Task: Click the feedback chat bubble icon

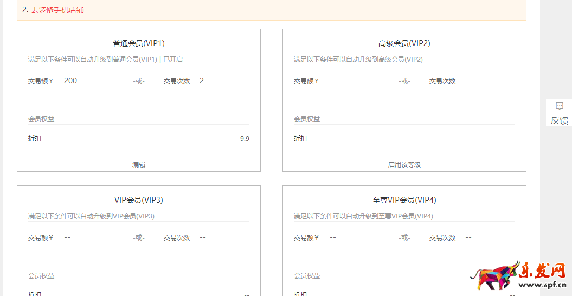Action: tap(560, 106)
